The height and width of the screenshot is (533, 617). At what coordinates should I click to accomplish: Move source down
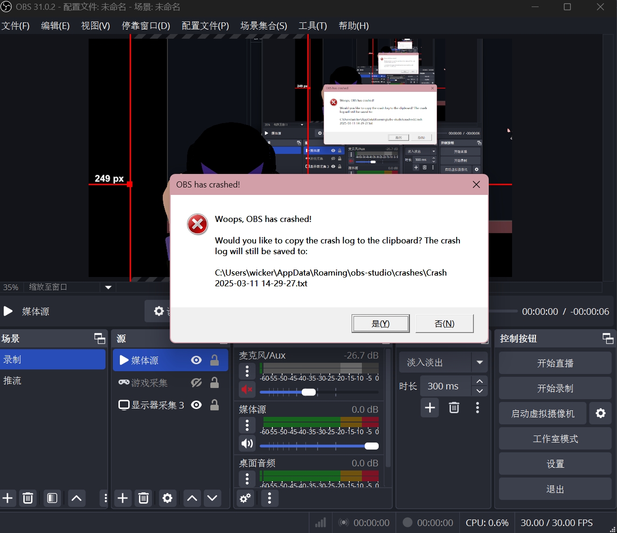coord(212,498)
